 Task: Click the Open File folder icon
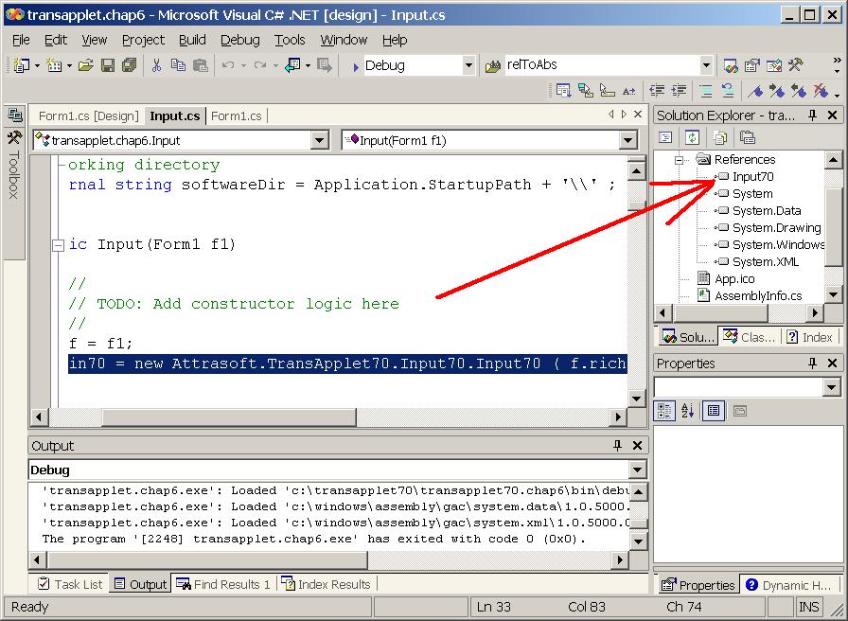85,65
